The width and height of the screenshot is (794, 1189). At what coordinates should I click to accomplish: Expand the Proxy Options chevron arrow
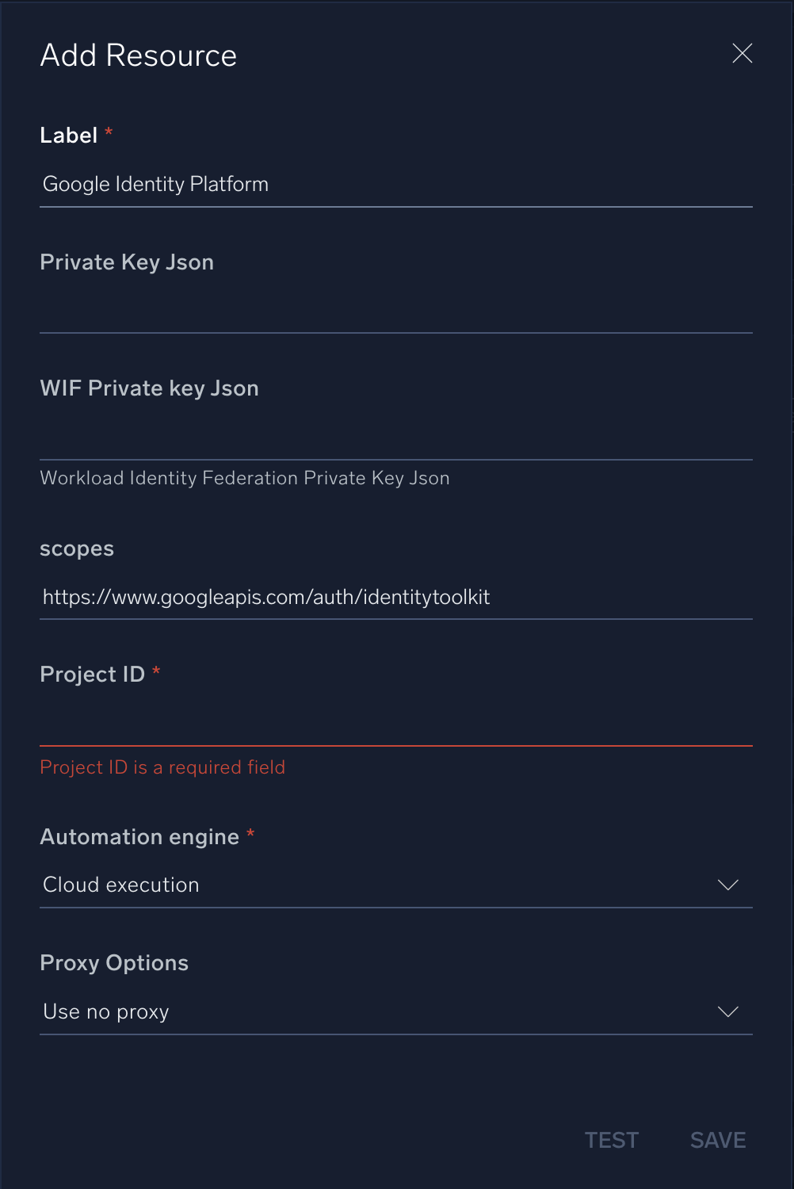pos(727,1011)
